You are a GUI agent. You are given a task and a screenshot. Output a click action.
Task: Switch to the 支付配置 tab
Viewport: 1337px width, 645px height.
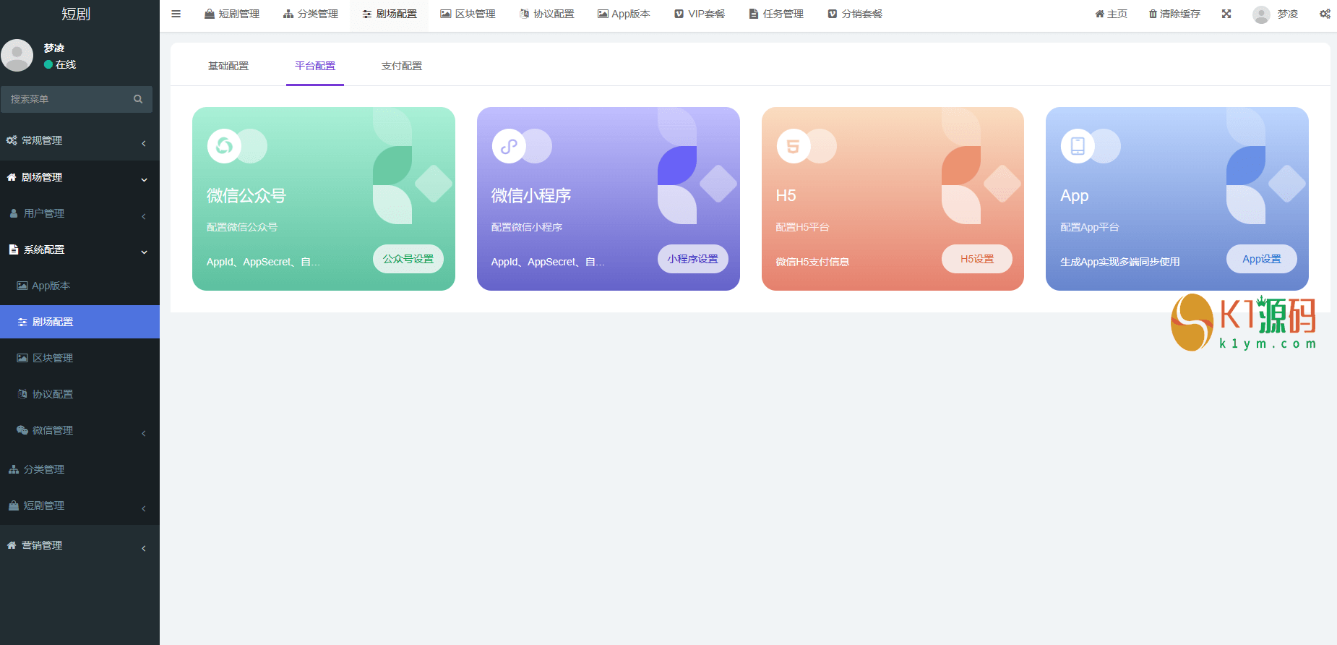(402, 66)
